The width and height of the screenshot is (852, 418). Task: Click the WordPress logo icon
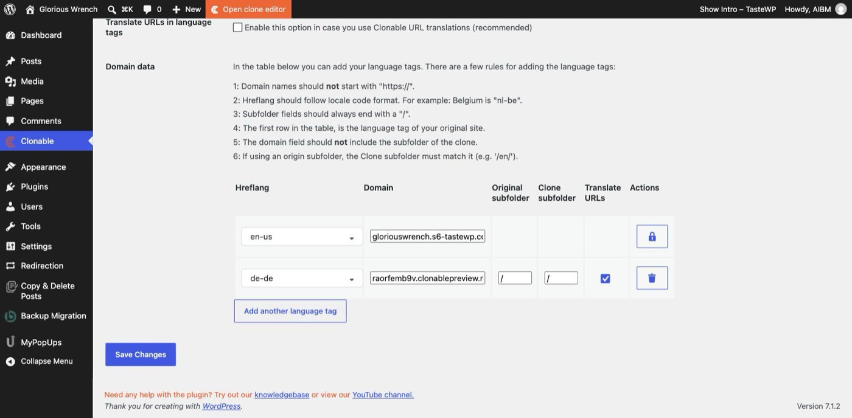pos(10,9)
